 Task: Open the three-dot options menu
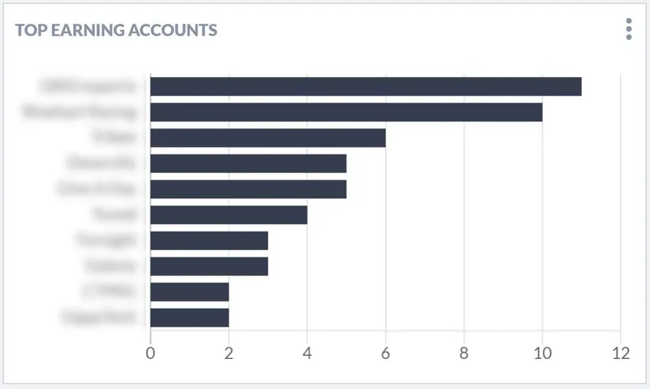(x=628, y=29)
